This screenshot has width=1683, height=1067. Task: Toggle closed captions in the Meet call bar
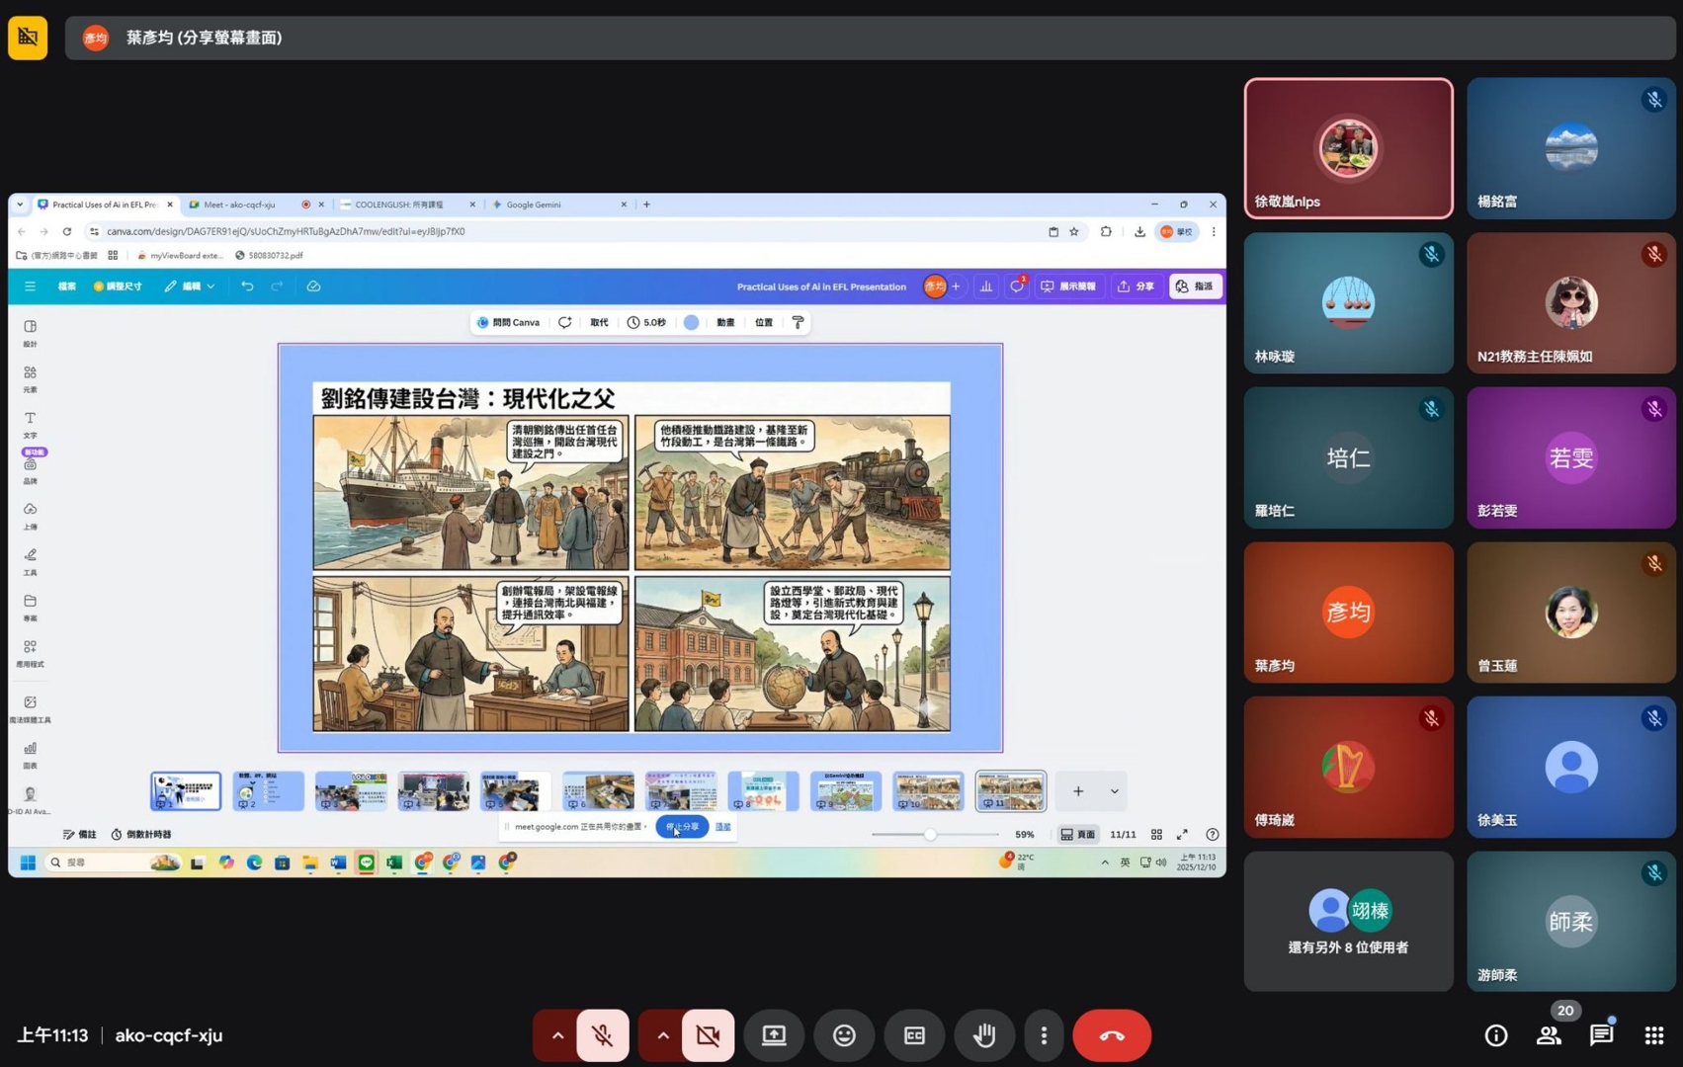pyautogui.click(x=914, y=1035)
